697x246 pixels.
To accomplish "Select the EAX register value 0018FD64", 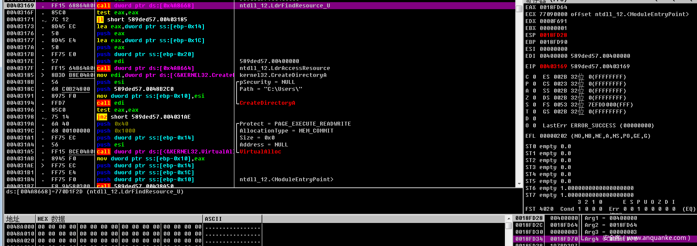I will [x=553, y=7].
